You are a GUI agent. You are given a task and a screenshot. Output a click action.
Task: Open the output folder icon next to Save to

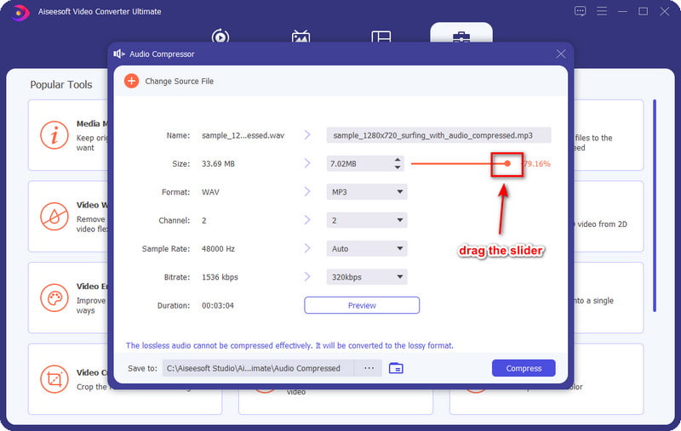pos(395,368)
